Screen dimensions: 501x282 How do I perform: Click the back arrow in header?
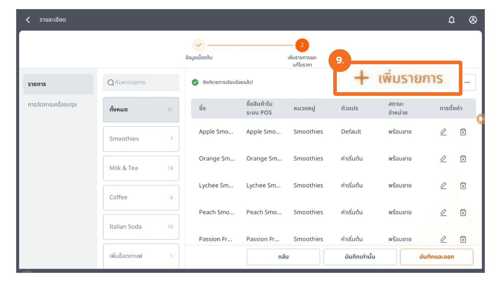28,20
